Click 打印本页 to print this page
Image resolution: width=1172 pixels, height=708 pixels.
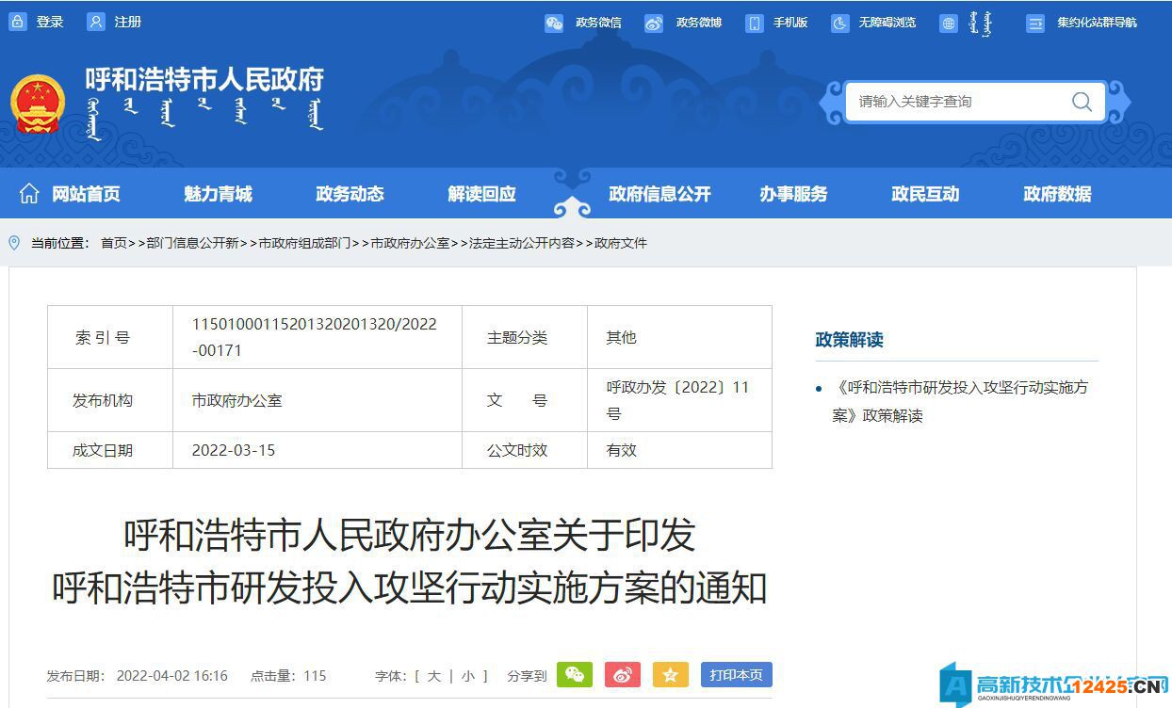click(736, 675)
